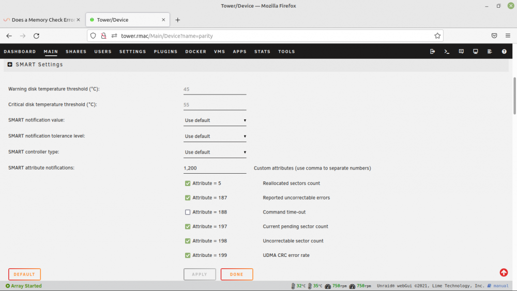Click the tracking protection shield icon
The image size is (517, 291).
pyautogui.click(x=93, y=36)
